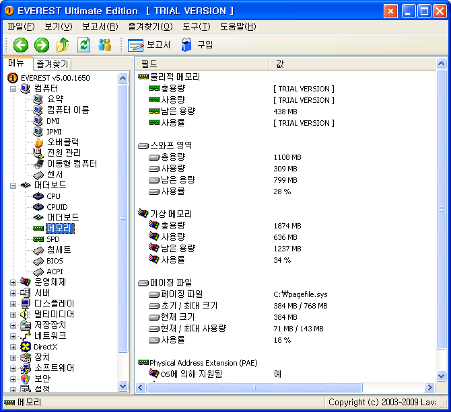
Task: Click the 이동형 컴퓨터 laptop icon
Action: (38, 164)
